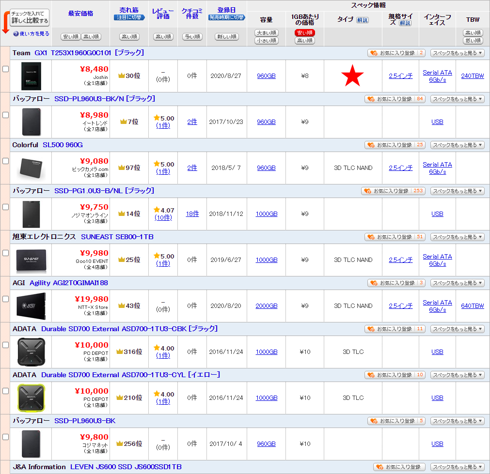Image resolution: width=490 pixels, height=474 pixels.
Task: Click favorite heart icon for SUNEAST SE800-1TB
Action: 371,237
